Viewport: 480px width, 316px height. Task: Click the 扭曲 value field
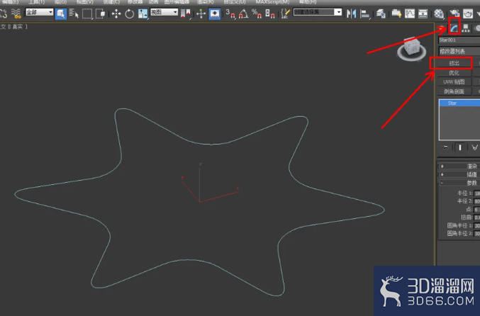tap(477, 218)
